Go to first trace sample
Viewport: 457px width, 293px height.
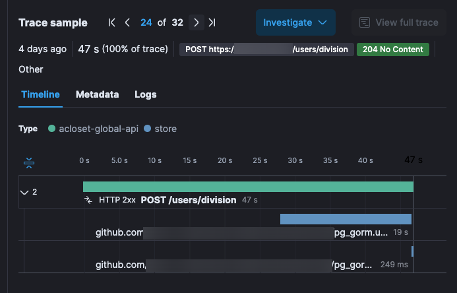[x=112, y=22]
